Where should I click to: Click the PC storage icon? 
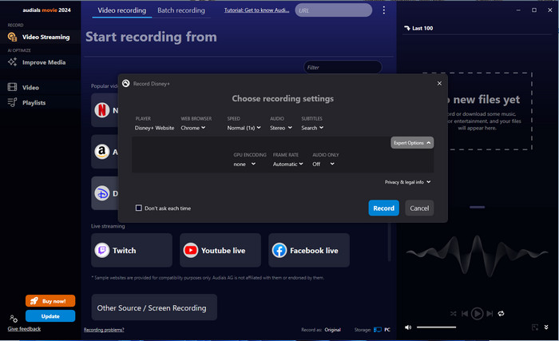[x=378, y=330]
